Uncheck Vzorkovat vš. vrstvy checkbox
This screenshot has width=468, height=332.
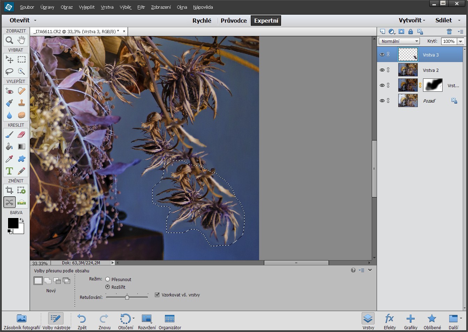tap(157, 295)
